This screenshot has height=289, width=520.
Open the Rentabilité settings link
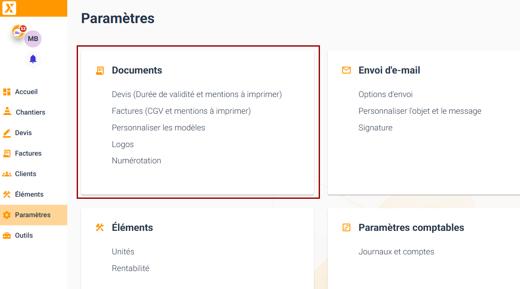(131, 268)
